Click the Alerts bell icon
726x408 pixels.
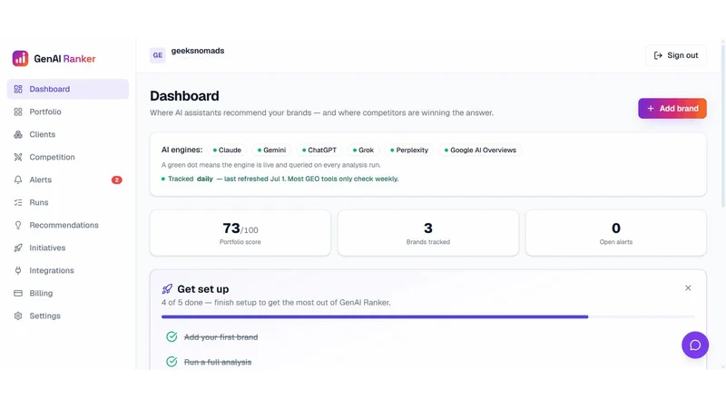(x=18, y=180)
